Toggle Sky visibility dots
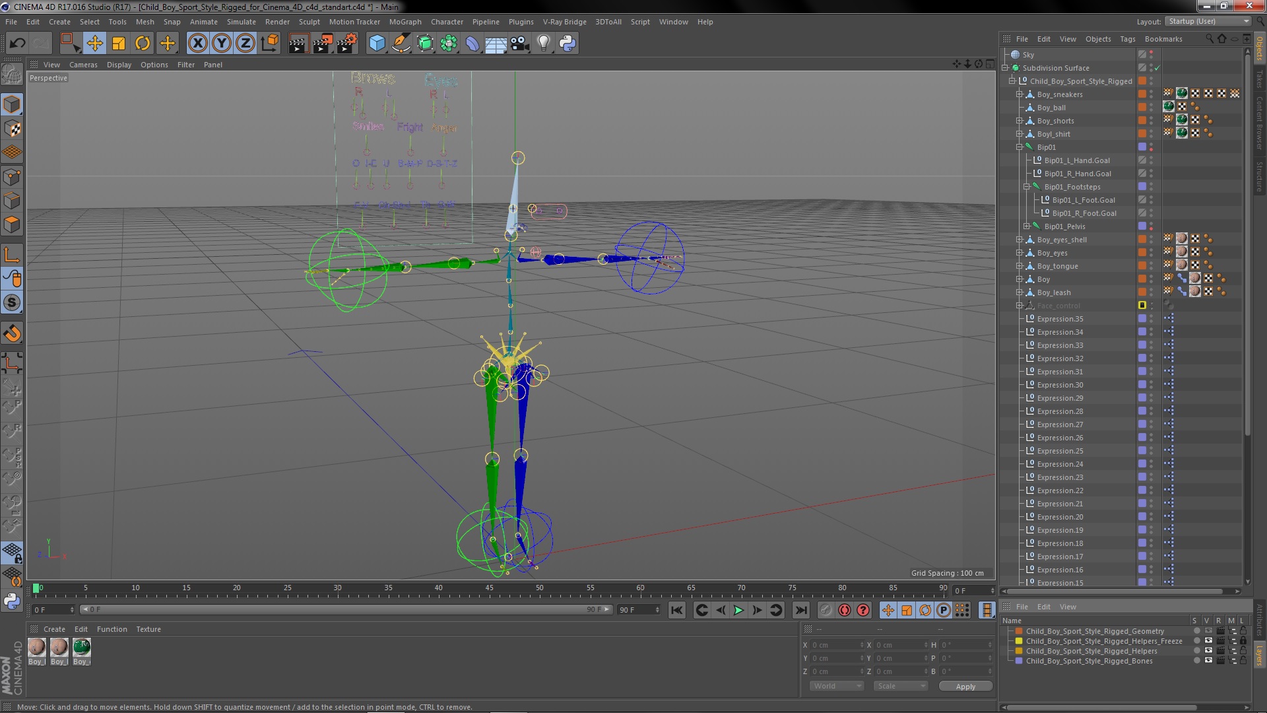This screenshot has height=713, width=1267. (x=1152, y=55)
